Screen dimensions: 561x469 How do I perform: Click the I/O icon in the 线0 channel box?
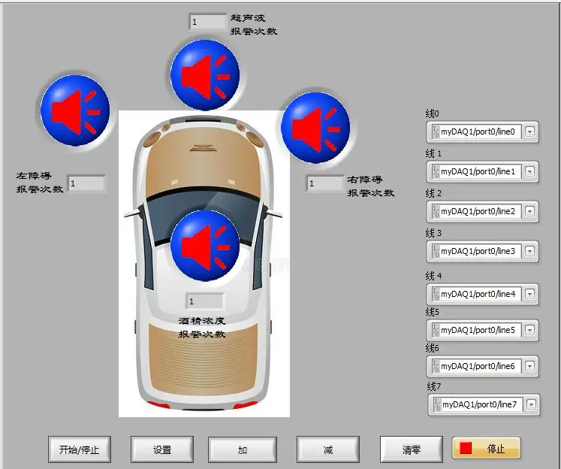tap(436, 132)
